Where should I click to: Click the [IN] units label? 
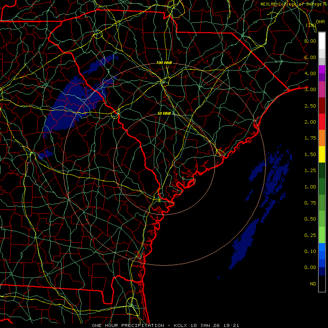coord(311,25)
